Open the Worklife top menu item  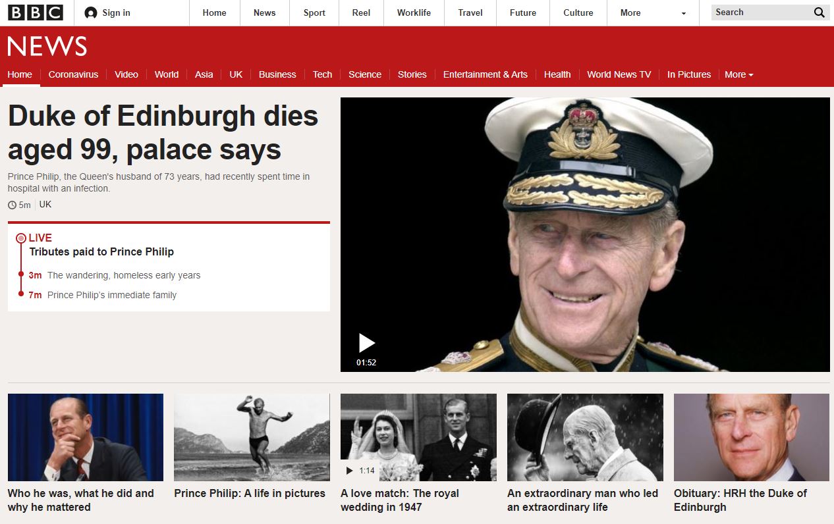(414, 13)
